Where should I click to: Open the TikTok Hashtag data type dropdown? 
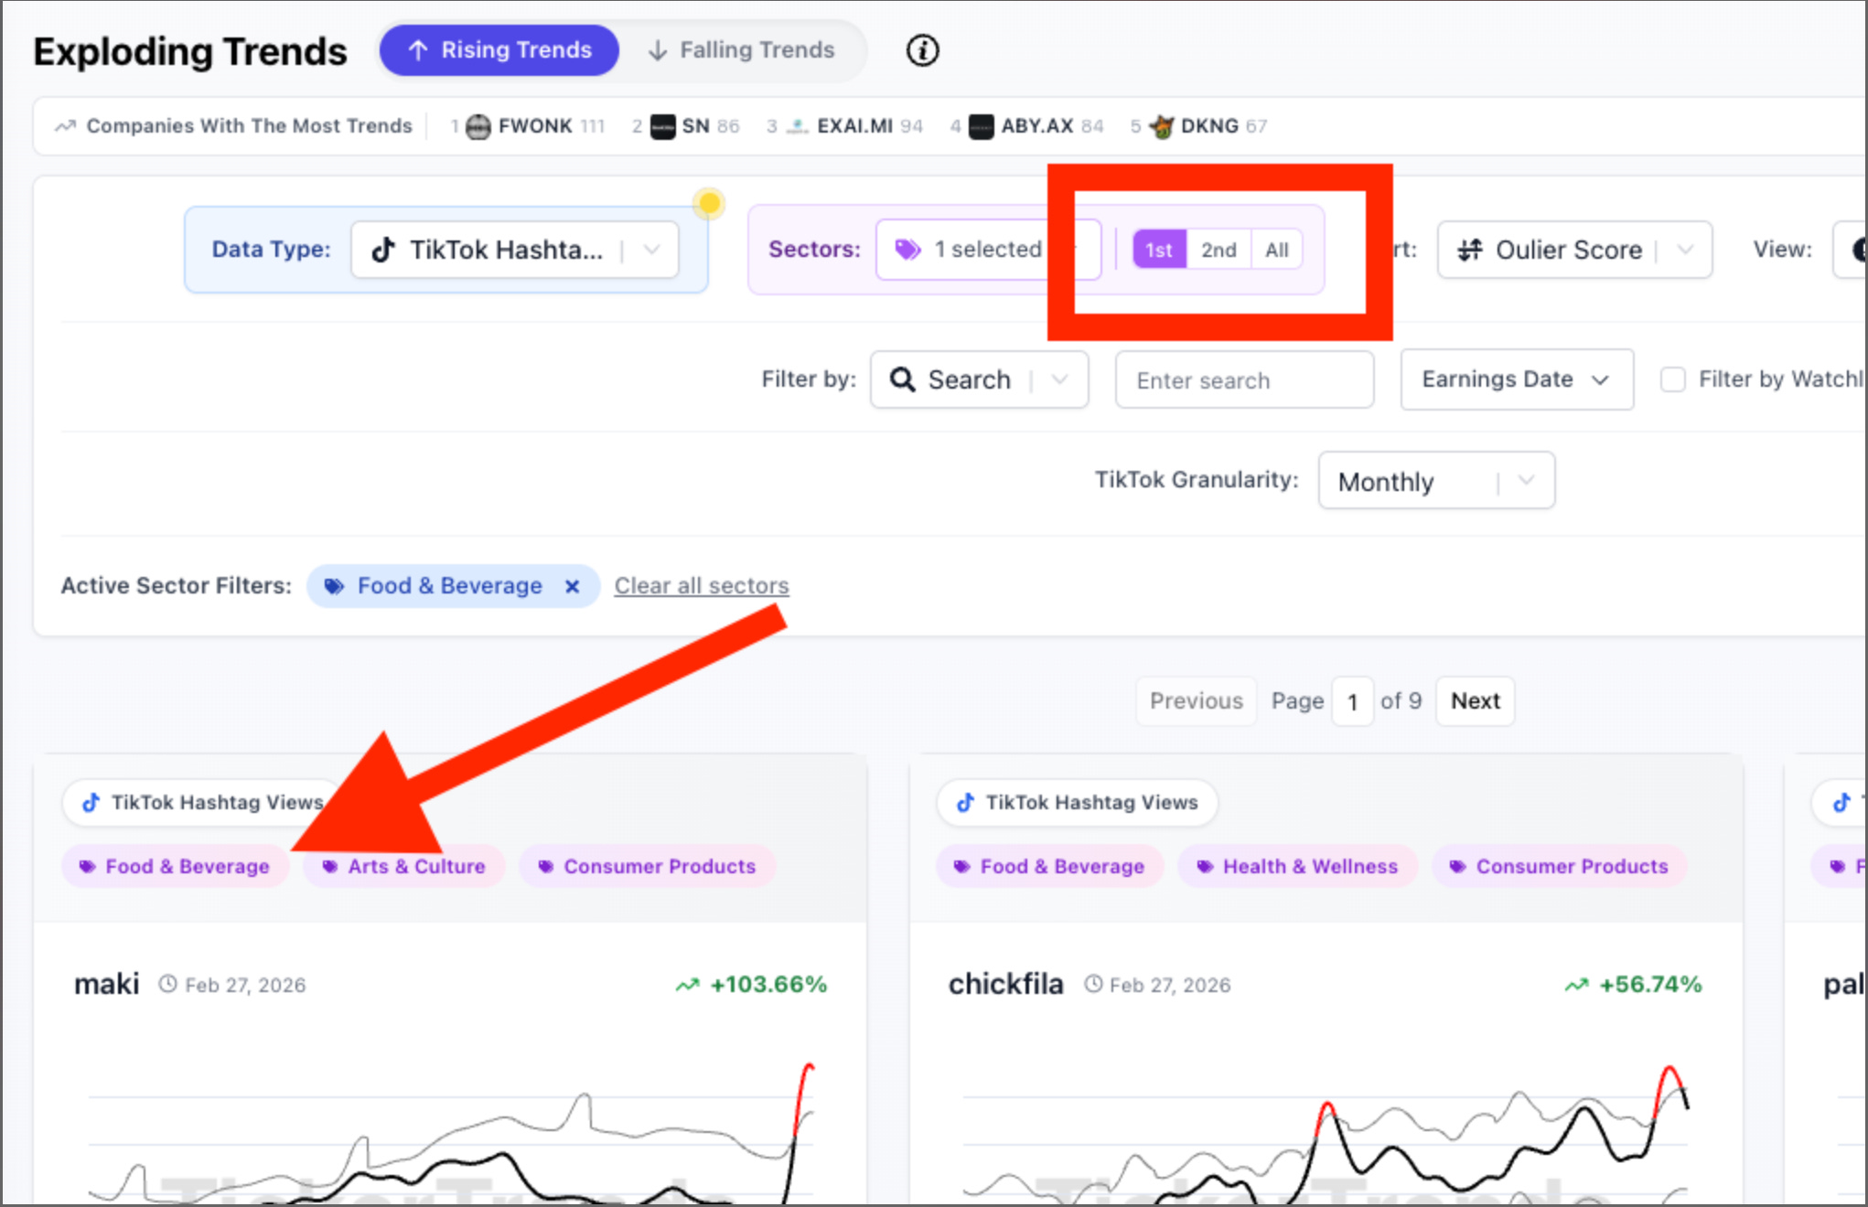point(514,250)
